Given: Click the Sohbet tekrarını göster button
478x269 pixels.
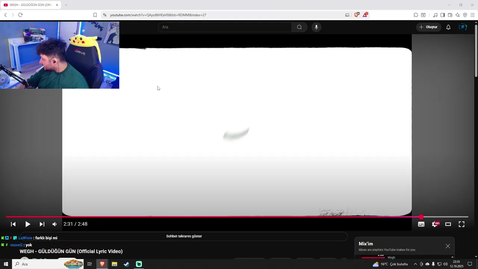Looking at the screenshot, I should click(x=184, y=236).
